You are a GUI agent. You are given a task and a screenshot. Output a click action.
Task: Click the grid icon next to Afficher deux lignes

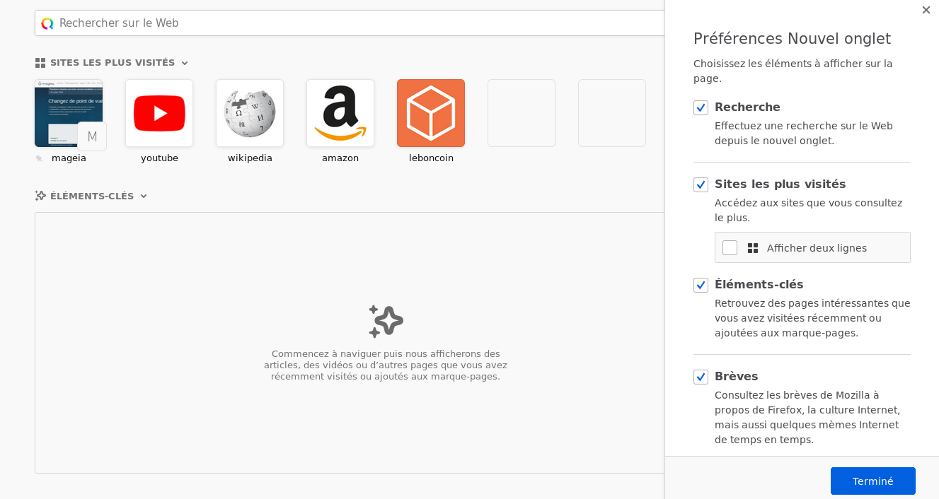[753, 248]
